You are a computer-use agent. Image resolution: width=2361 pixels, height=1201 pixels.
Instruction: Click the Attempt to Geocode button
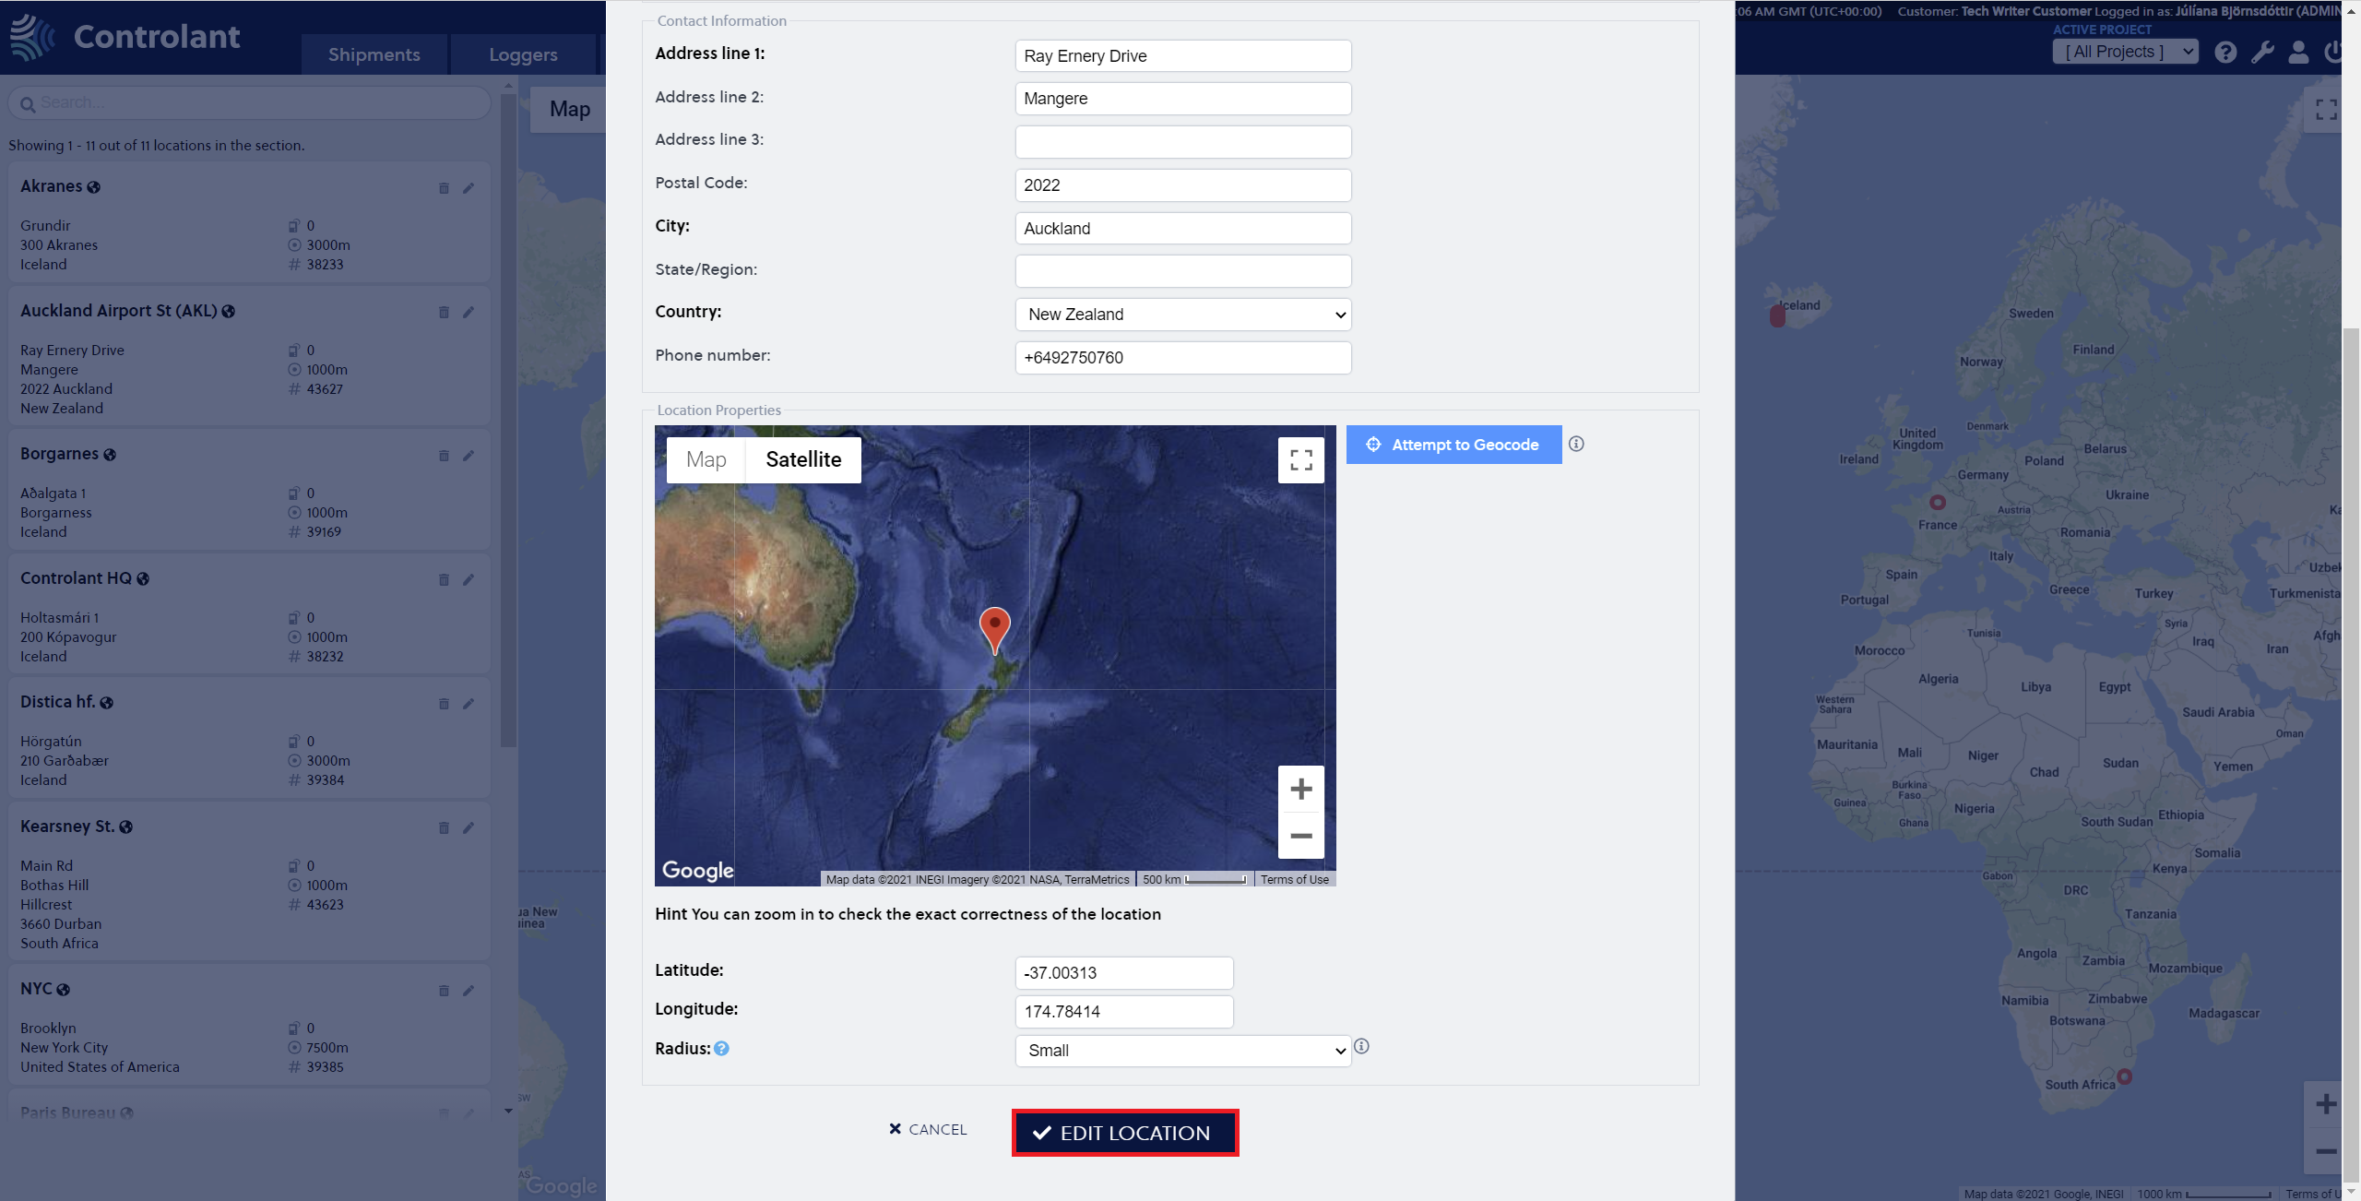coord(1453,445)
